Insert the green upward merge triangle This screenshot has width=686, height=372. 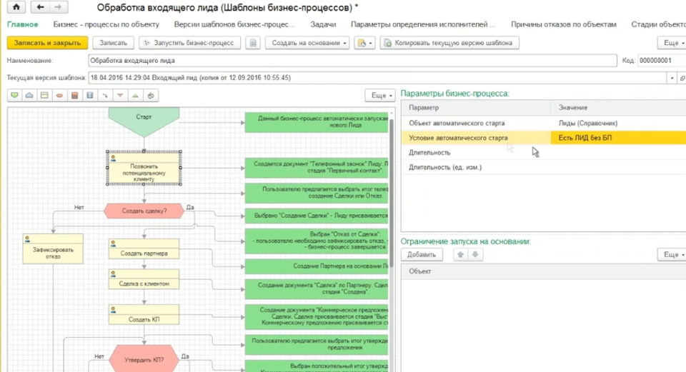point(135,95)
